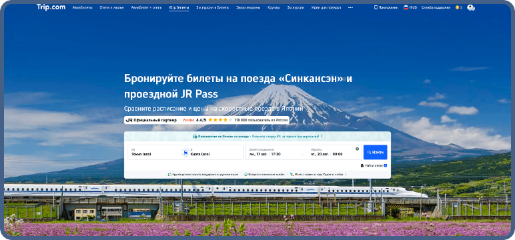Click the 4.4/5 star rating
This screenshot has width=515, height=240.
click(x=214, y=120)
